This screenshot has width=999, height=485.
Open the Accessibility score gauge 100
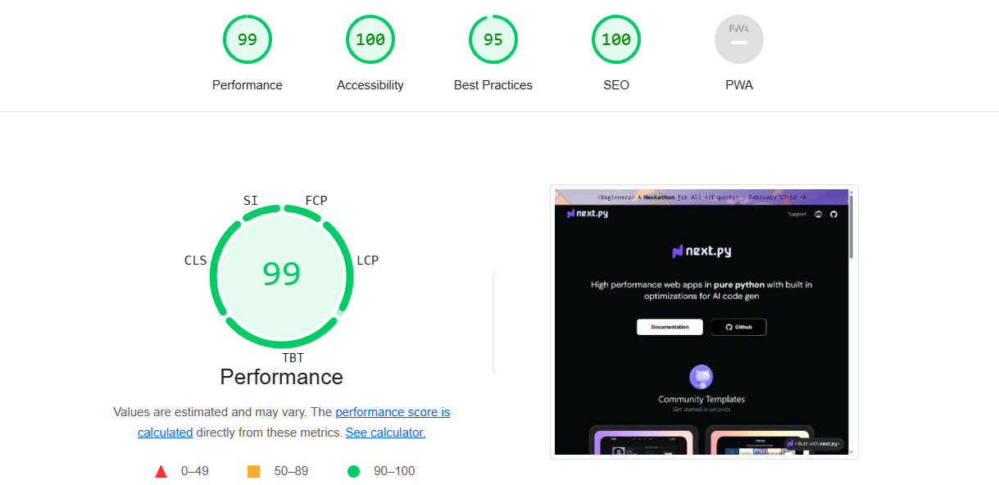tap(370, 39)
